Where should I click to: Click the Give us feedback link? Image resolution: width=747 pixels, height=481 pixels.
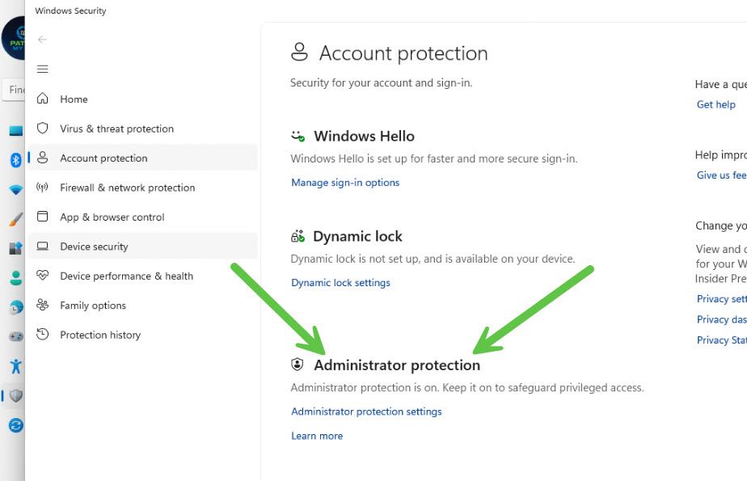[721, 175]
